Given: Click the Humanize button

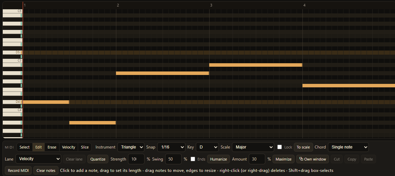Looking at the screenshot, I should (218, 159).
